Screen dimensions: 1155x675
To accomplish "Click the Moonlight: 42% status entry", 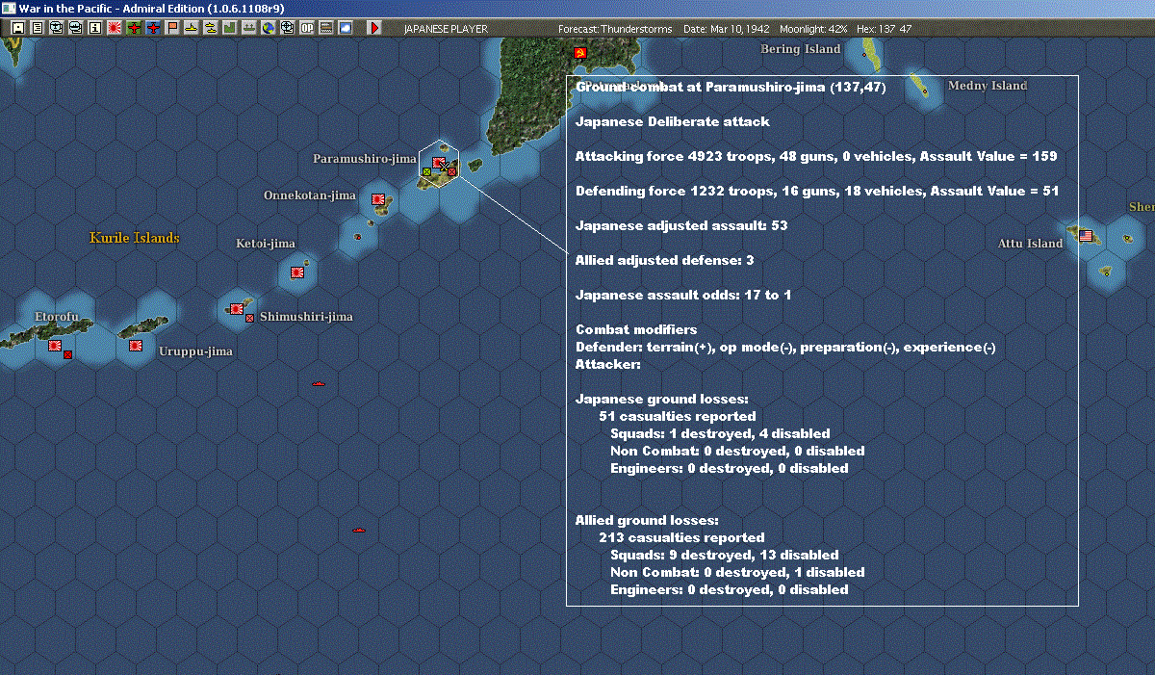I will [811, 29].
